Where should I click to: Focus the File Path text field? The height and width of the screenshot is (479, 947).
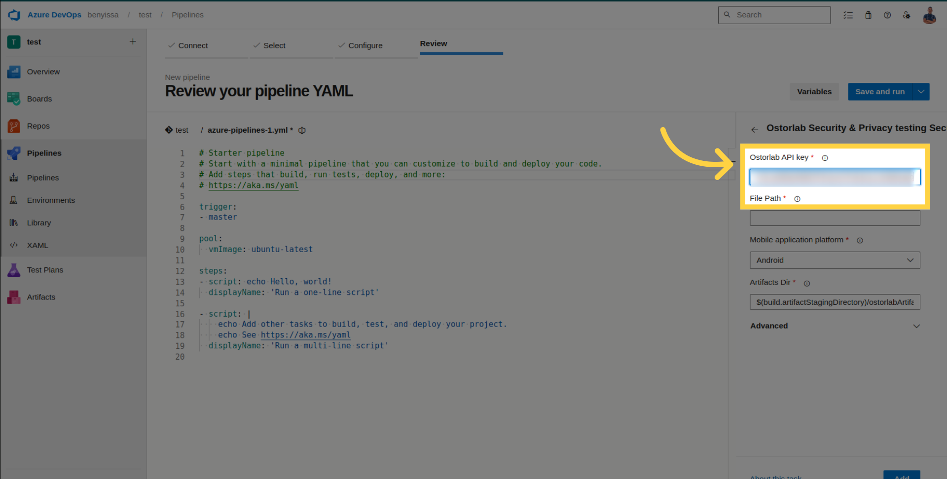[835, 218]
